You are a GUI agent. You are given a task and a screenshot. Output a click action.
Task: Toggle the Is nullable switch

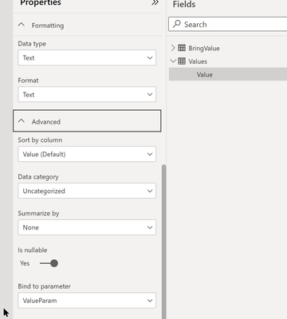click(x=49, y=263)
